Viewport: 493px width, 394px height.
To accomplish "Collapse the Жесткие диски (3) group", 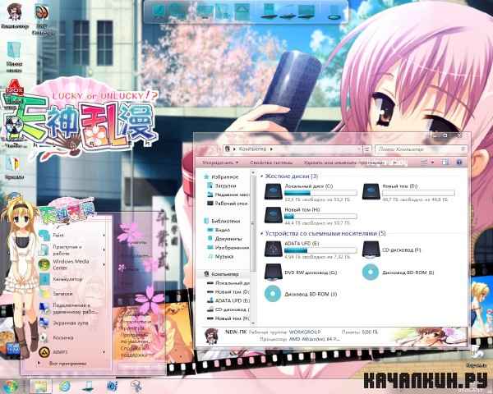I will (261, 176).
